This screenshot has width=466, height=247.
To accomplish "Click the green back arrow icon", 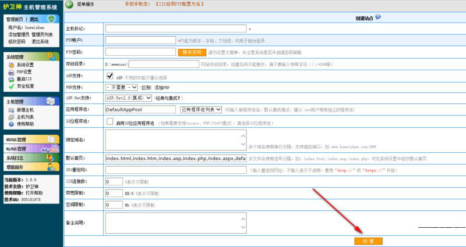I will [69, 4].
